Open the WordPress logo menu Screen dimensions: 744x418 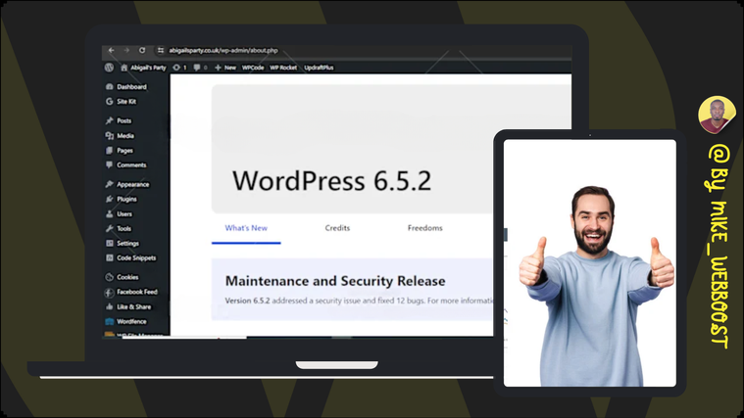point(109,68)
